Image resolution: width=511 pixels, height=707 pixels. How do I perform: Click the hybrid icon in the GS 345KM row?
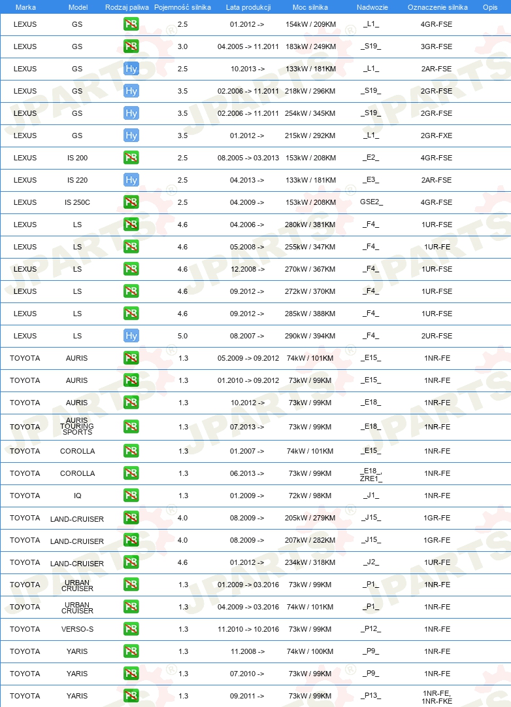[131, 113]
